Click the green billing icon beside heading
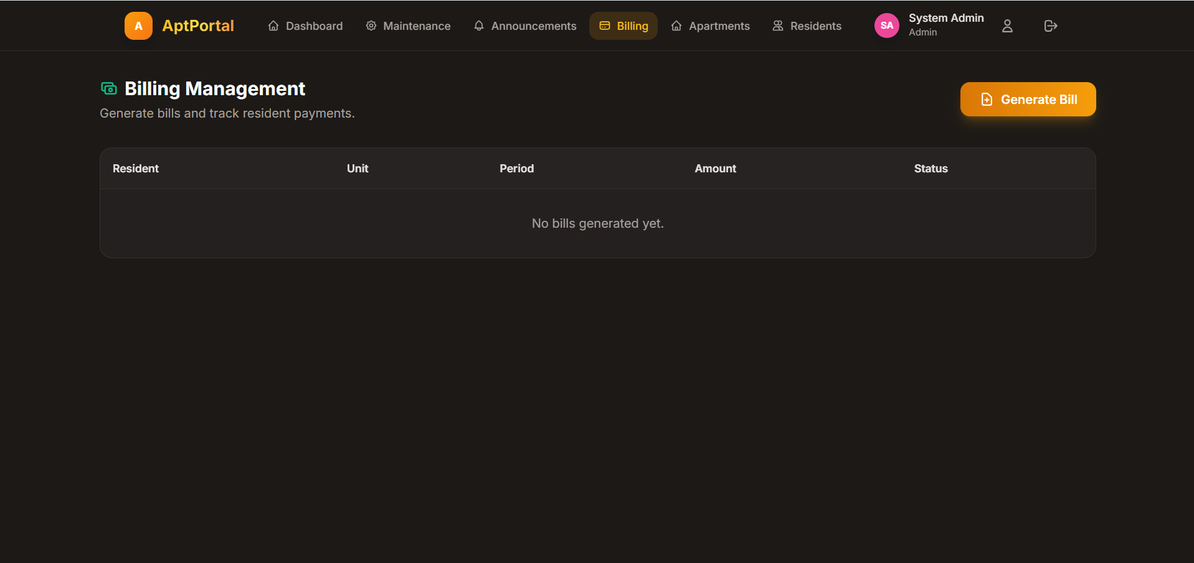1194x563 pixels. 109,88
